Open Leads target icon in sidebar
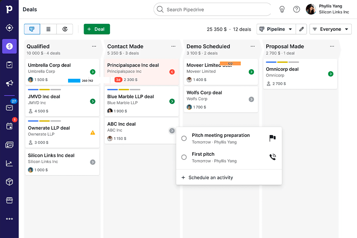Viewport: 357px width, 238px height. pyautogui.click(x=9, y=28)
